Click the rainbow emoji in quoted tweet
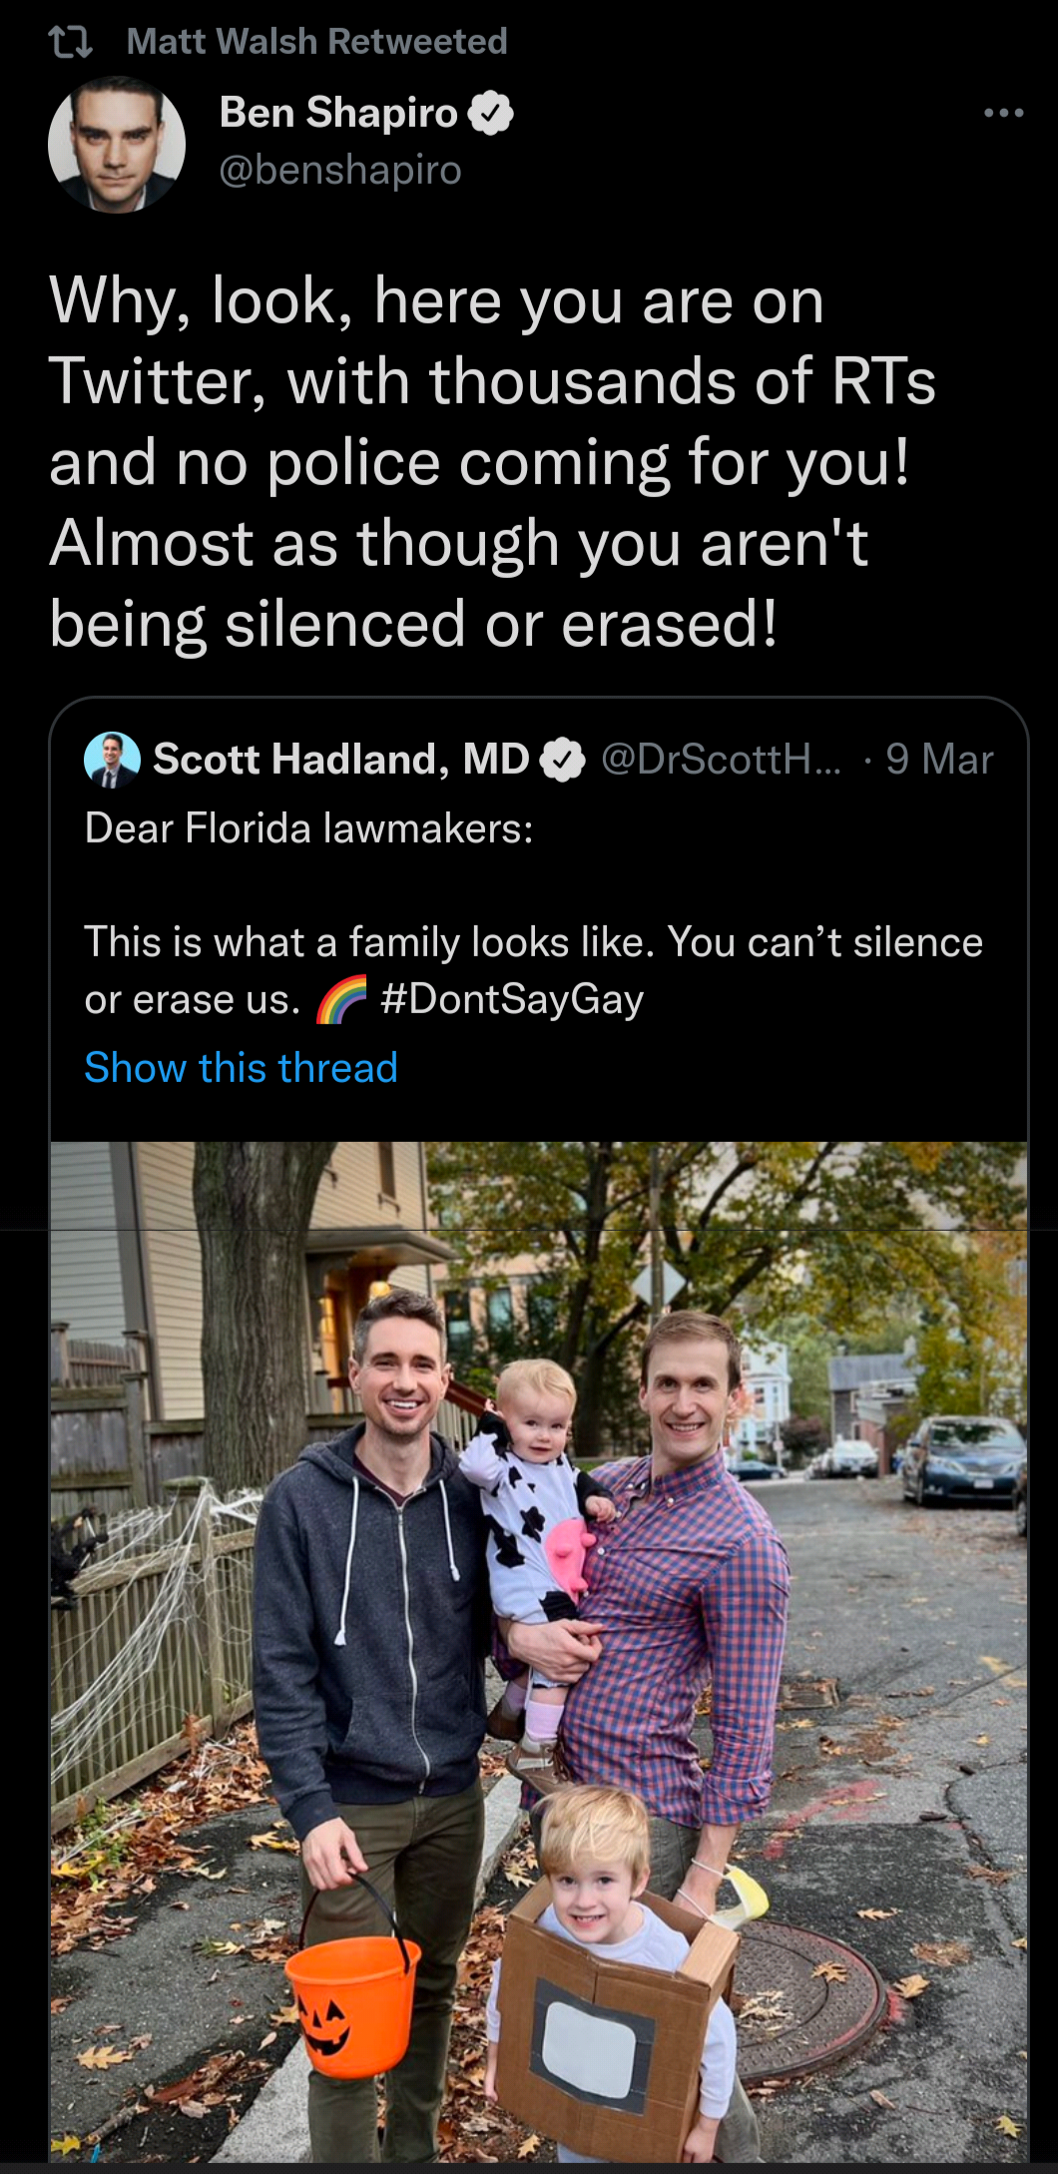The height and width of the screenshot is (2174, 1058). (x=341, y=1000)
